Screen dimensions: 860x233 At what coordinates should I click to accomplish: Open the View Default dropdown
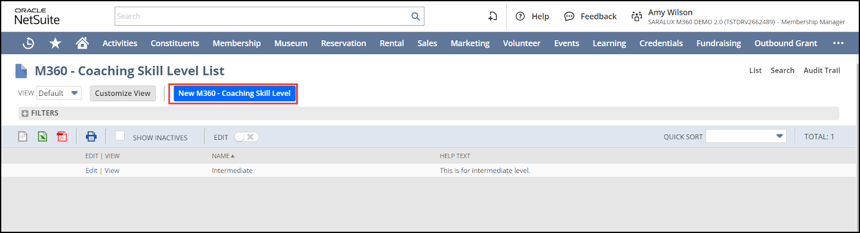pos(59,93)
